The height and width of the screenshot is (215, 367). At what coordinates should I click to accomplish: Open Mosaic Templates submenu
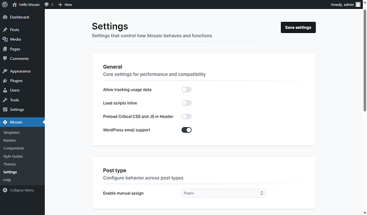pyautogui.click(x=11, y=133)
